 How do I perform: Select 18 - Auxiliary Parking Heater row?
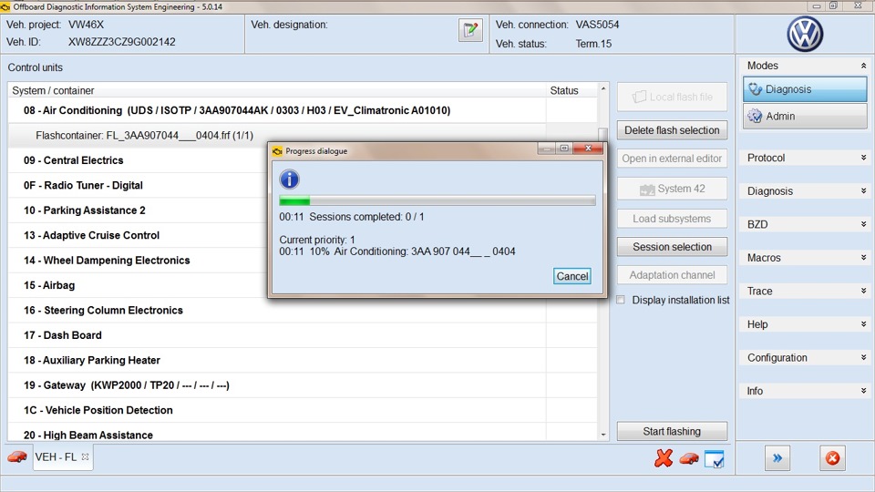coord(276,361)
